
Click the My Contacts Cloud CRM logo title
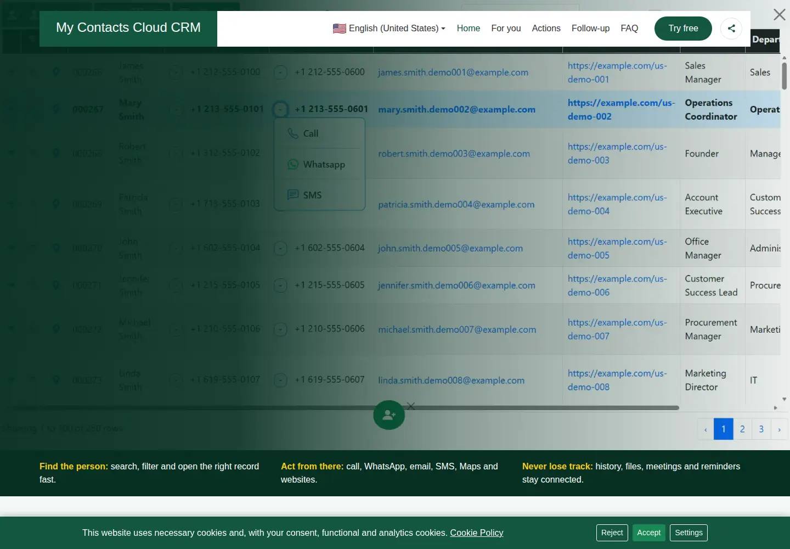point(128,27)
